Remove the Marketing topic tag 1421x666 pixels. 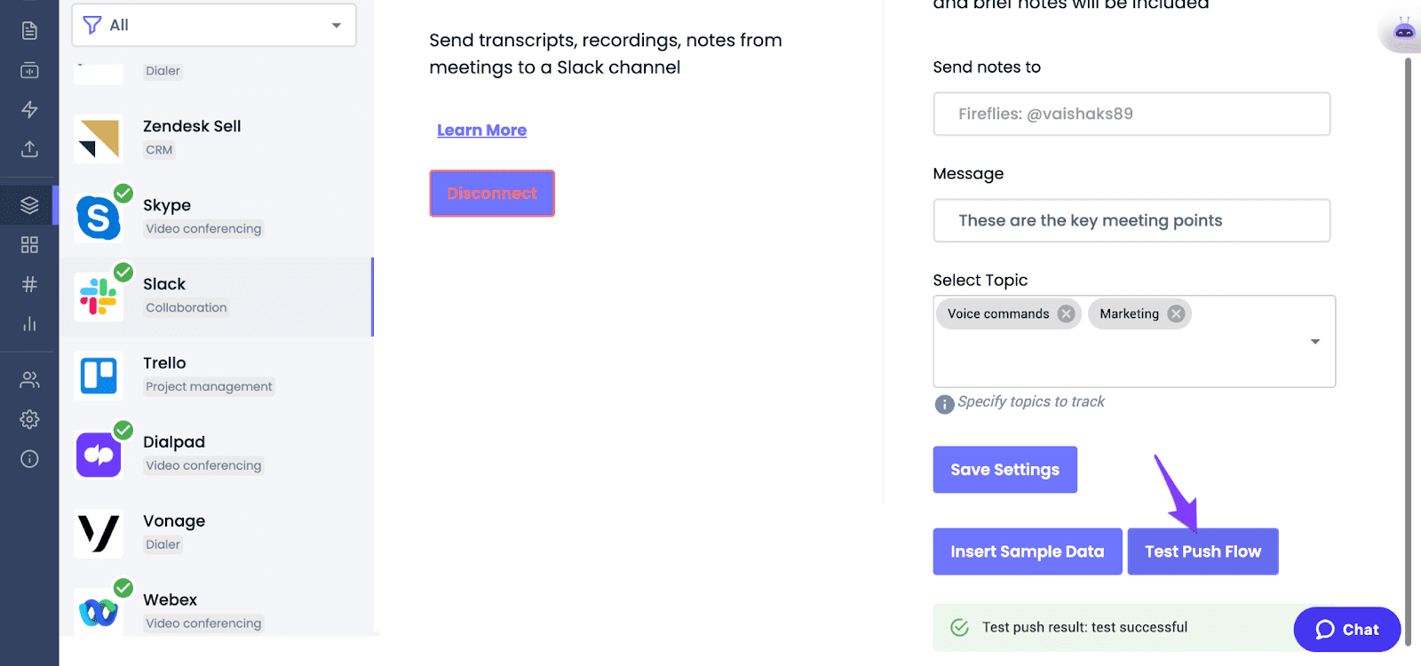coord(1175,313)
